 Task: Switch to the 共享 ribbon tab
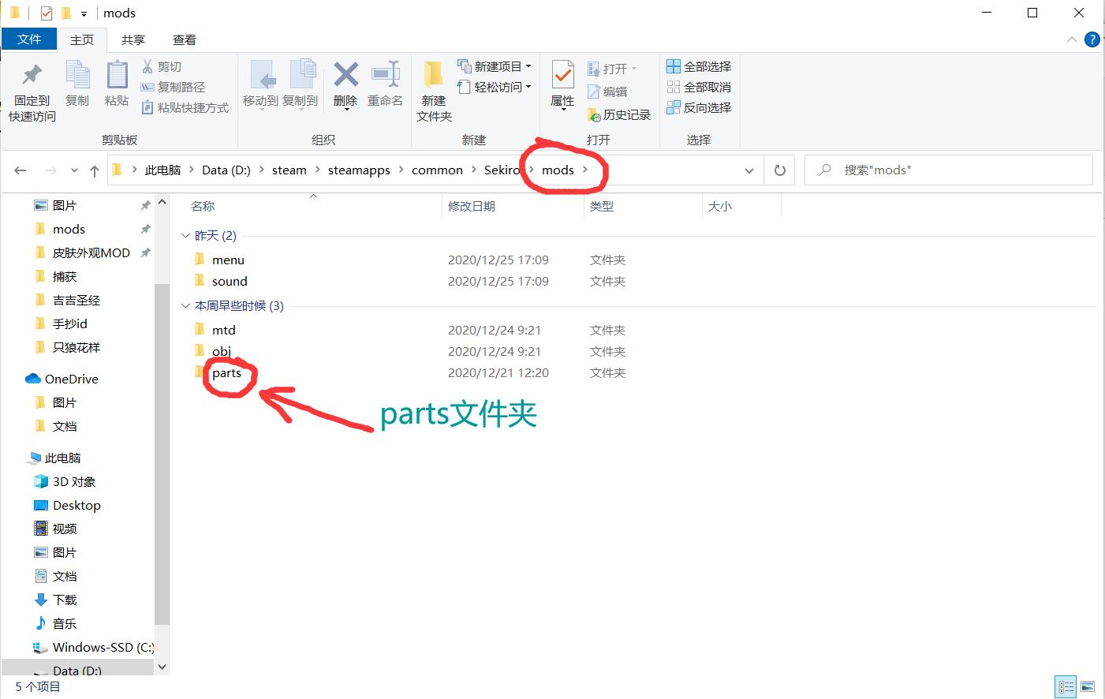pos(133,39)
